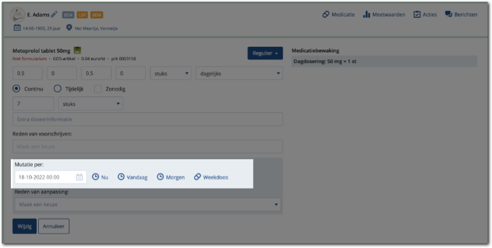This screenshot has width=492, height=248.
Task: Click the pencil icon next to E. Adams
Action: [x=54, y=15]
